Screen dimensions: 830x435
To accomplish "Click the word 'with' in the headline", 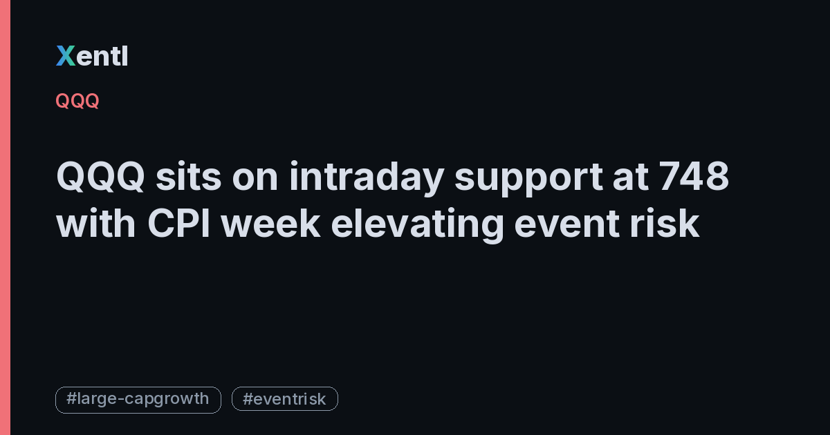I will tap(96, 224).
